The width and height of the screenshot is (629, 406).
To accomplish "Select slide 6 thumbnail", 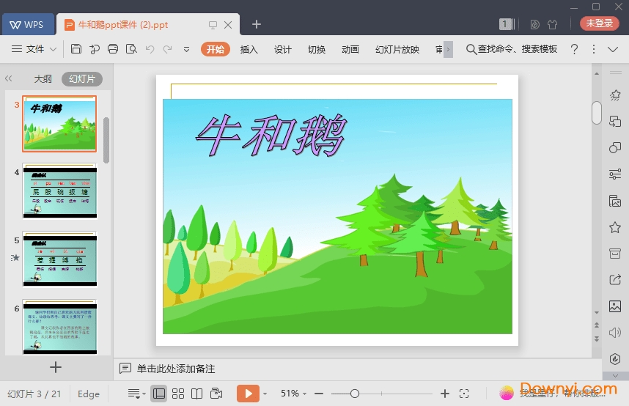I will point(60,327).
